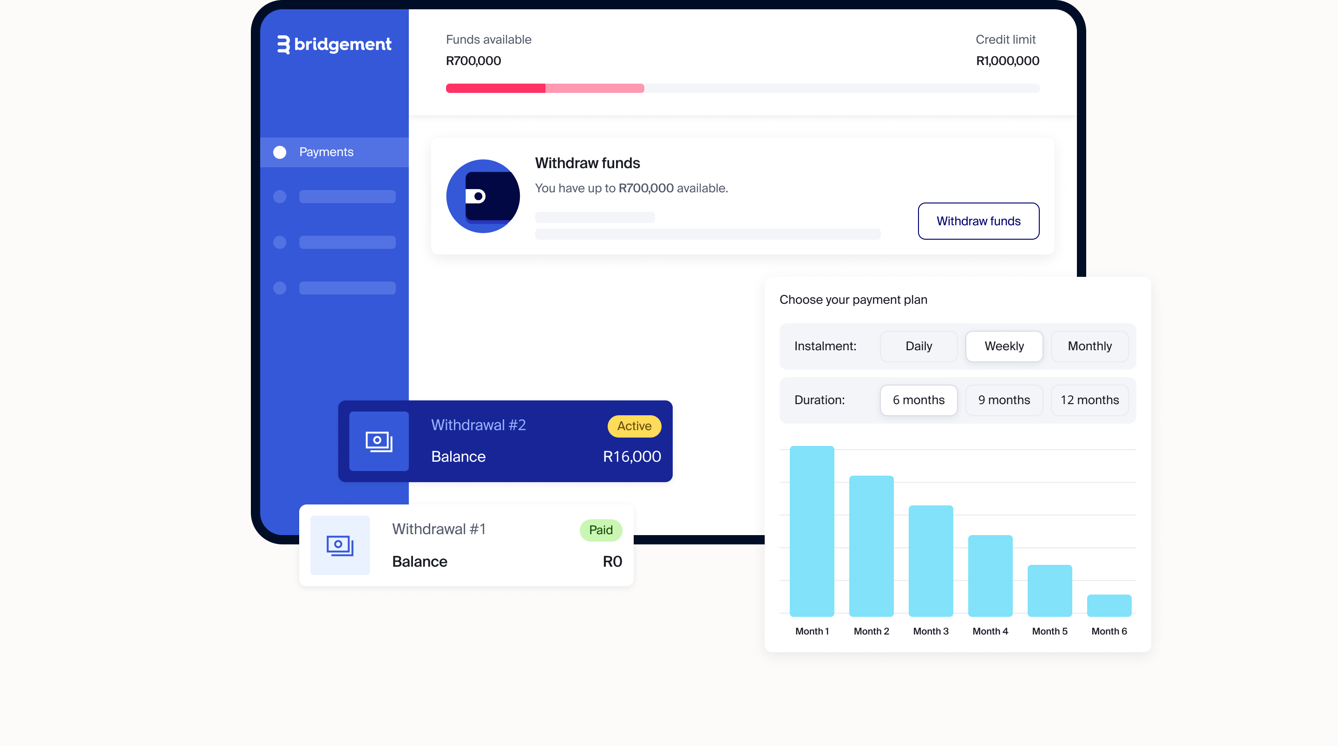This screenshot has width=1338, height=746.
Task: Open the Payments sidebar item
Action: (x=326, y=152)
